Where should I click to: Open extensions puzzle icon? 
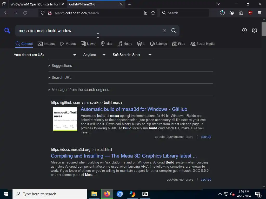pyautogui.click(x=241, y=13)
